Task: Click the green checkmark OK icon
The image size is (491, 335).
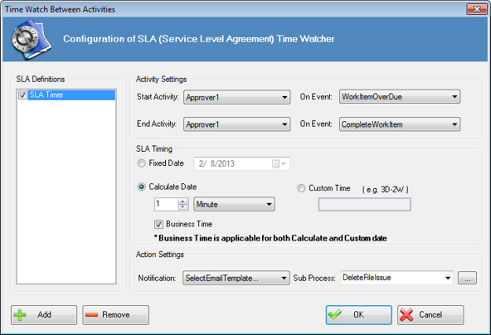Action: [336, 315]
